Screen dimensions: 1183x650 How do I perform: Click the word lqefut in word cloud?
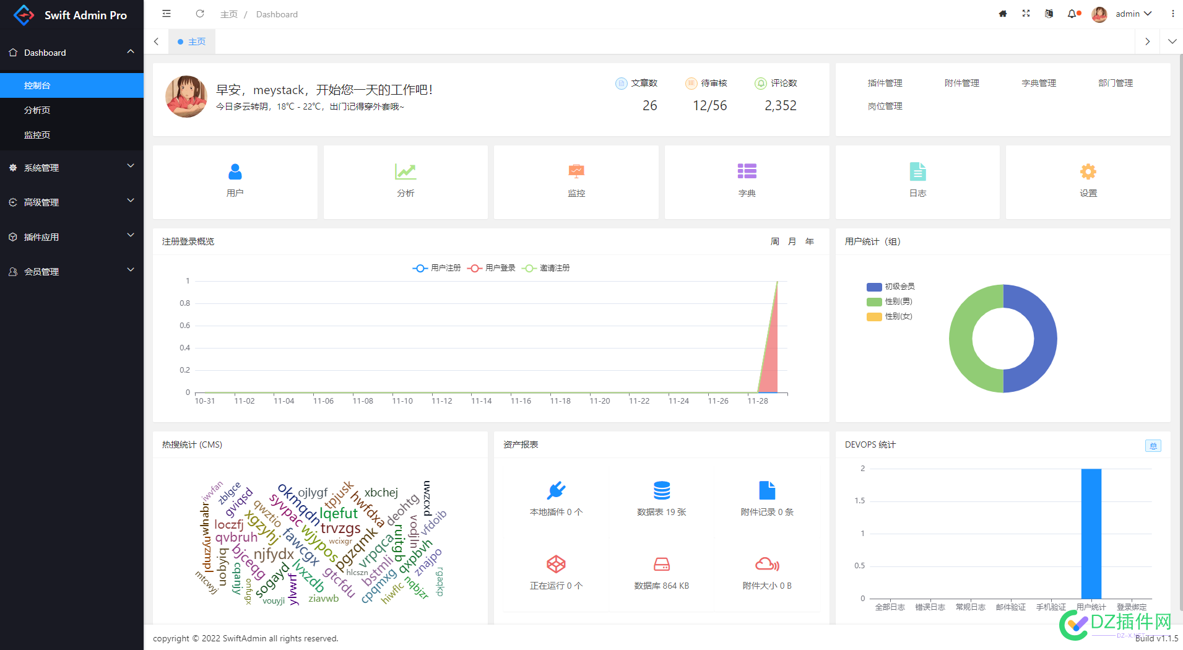point(339,513)
